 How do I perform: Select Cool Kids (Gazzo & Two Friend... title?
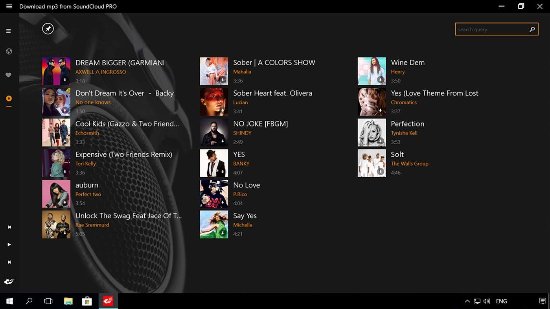coord(127,124)
